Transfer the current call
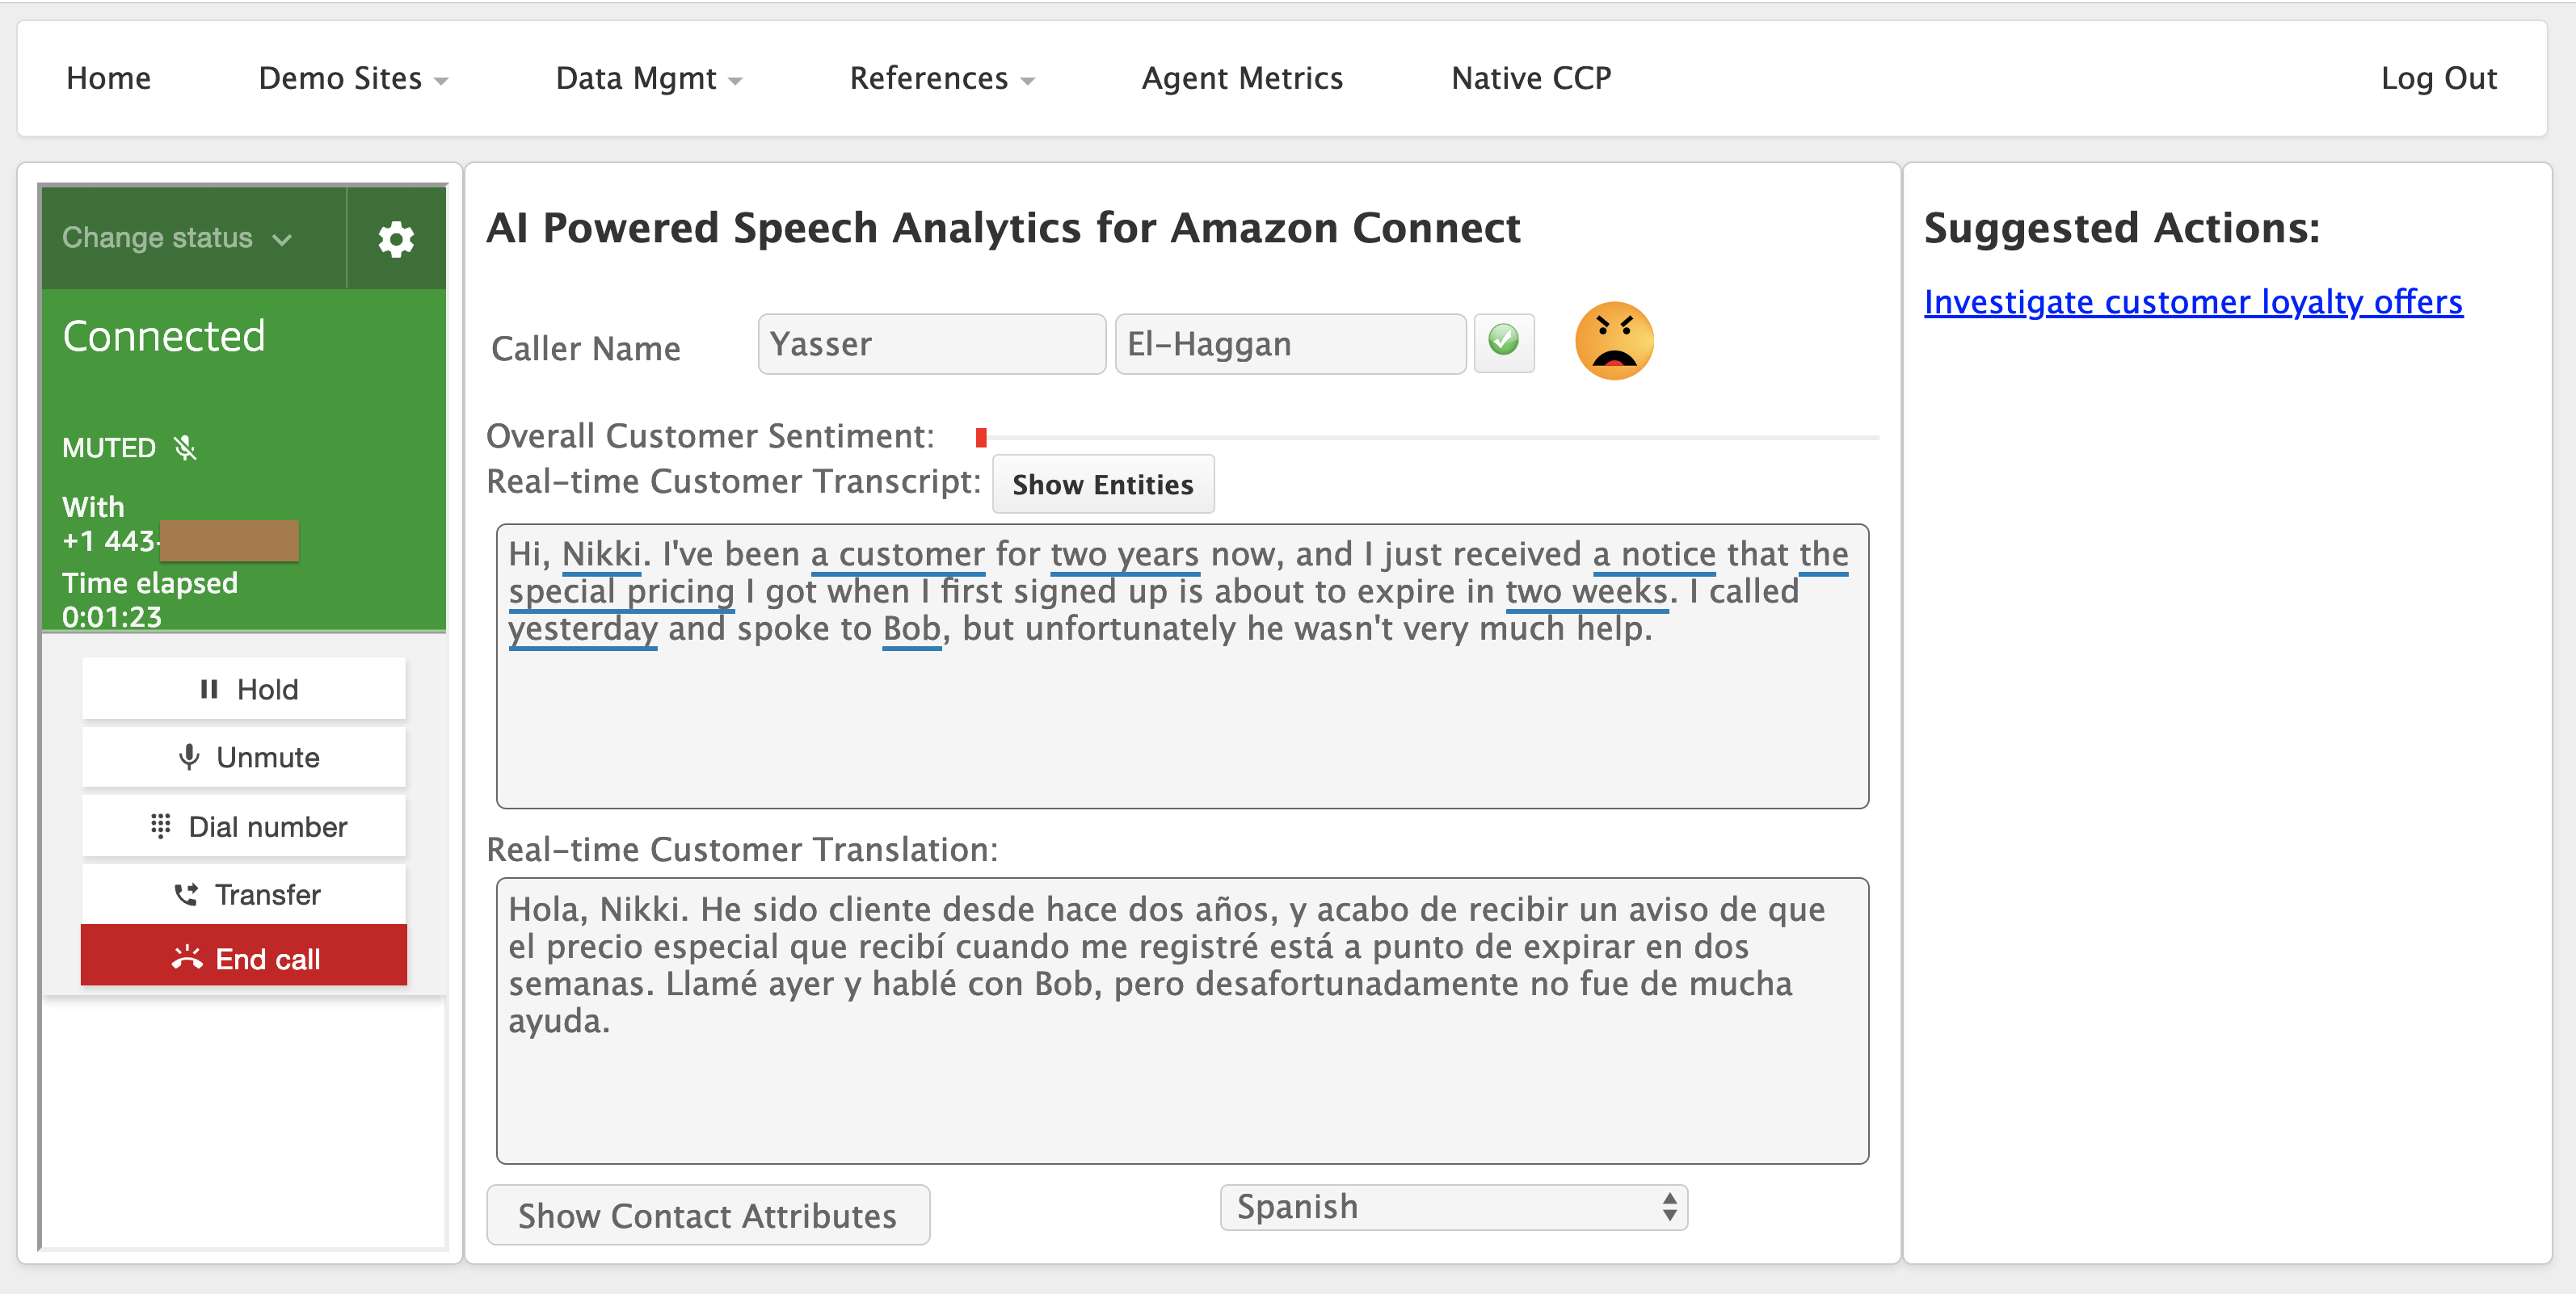The width and height of the screenshot is (2576, 1294). [244, 894]
